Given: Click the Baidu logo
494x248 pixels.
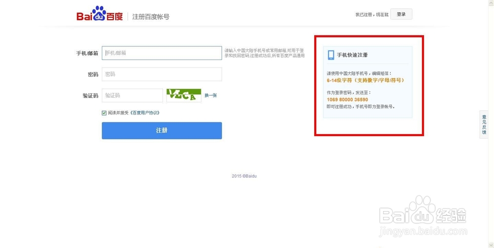Looking at the screenshot, I should coord(100,14).
